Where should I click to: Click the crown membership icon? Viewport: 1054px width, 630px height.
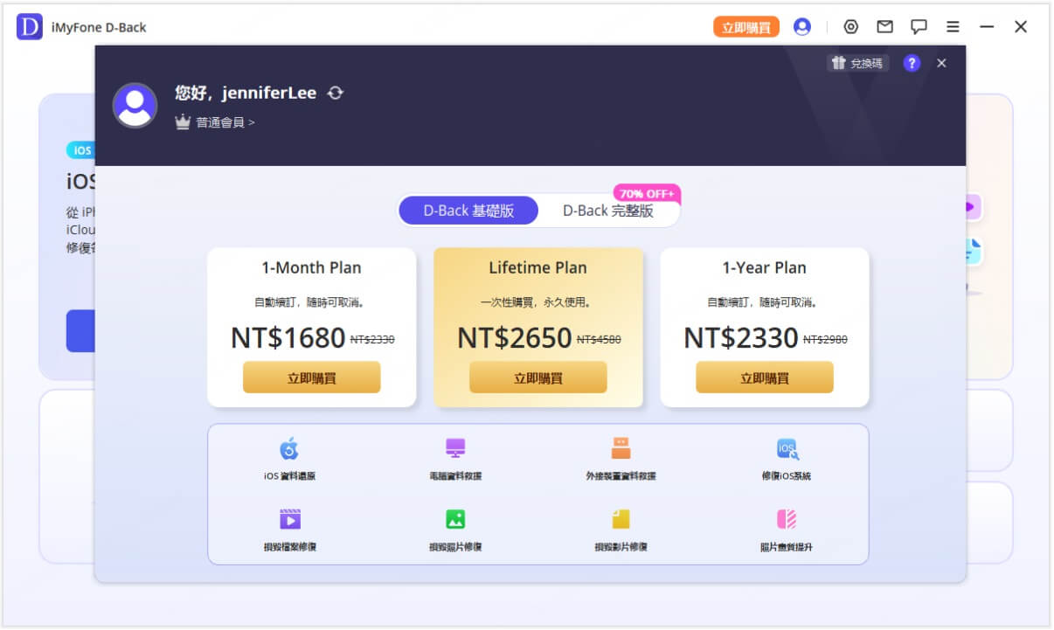(x=183, y=122)
